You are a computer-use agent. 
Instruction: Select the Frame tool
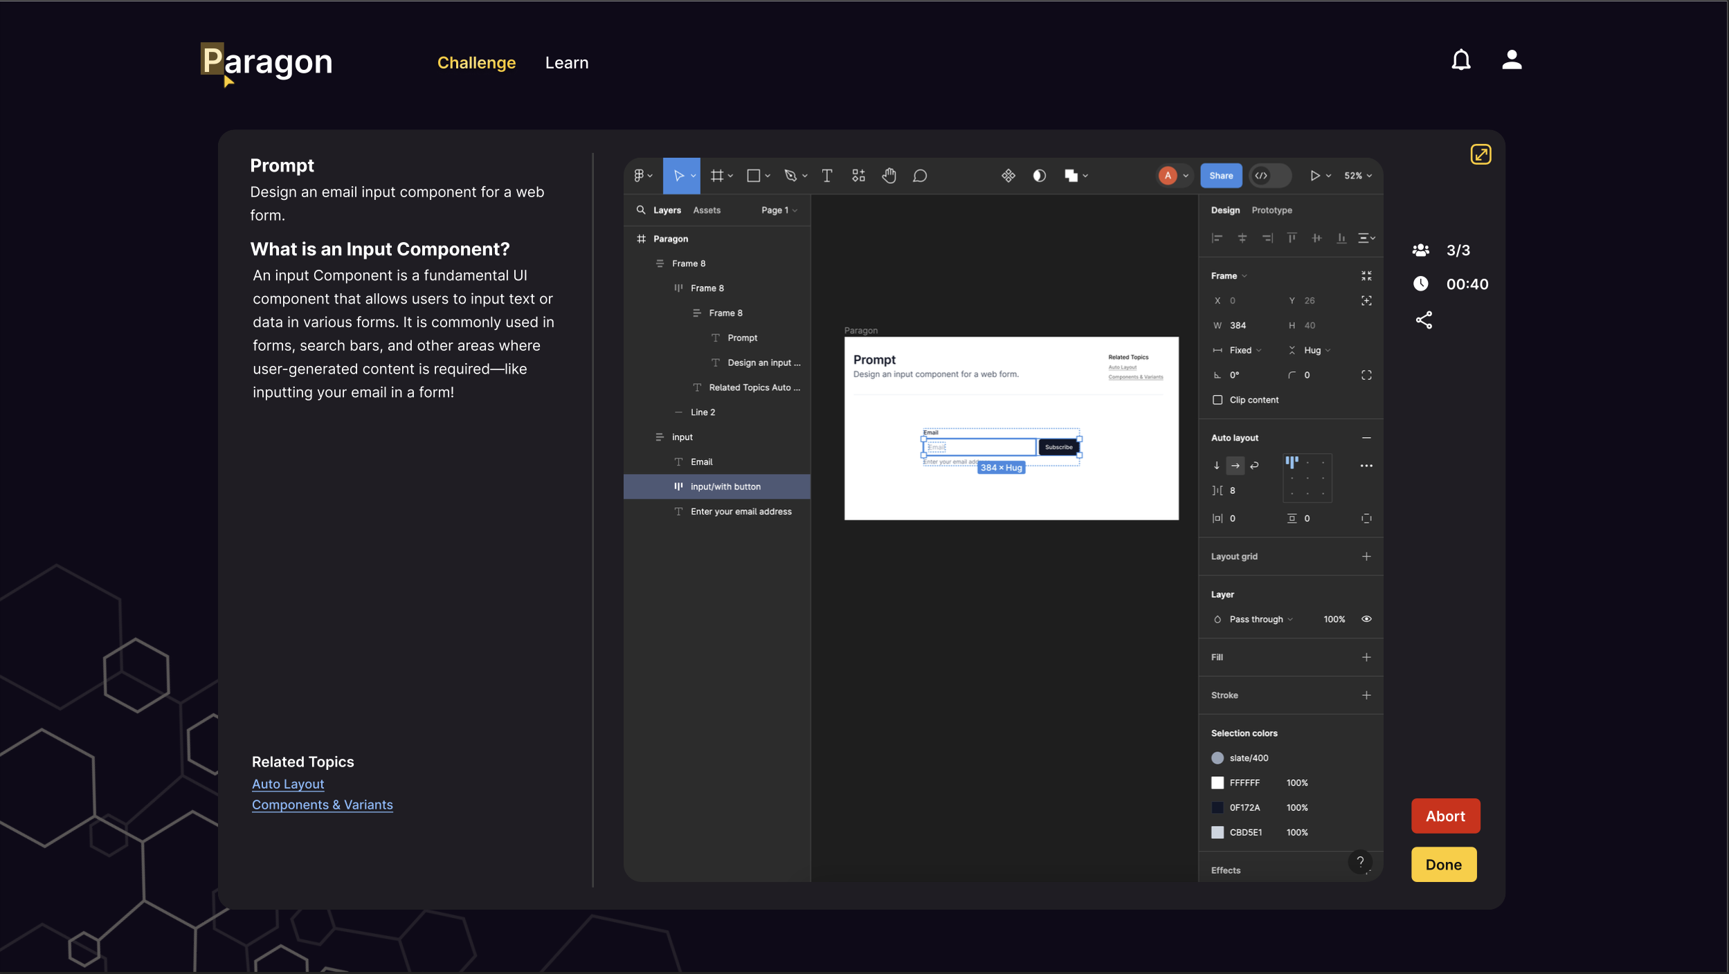pos(718,176)
